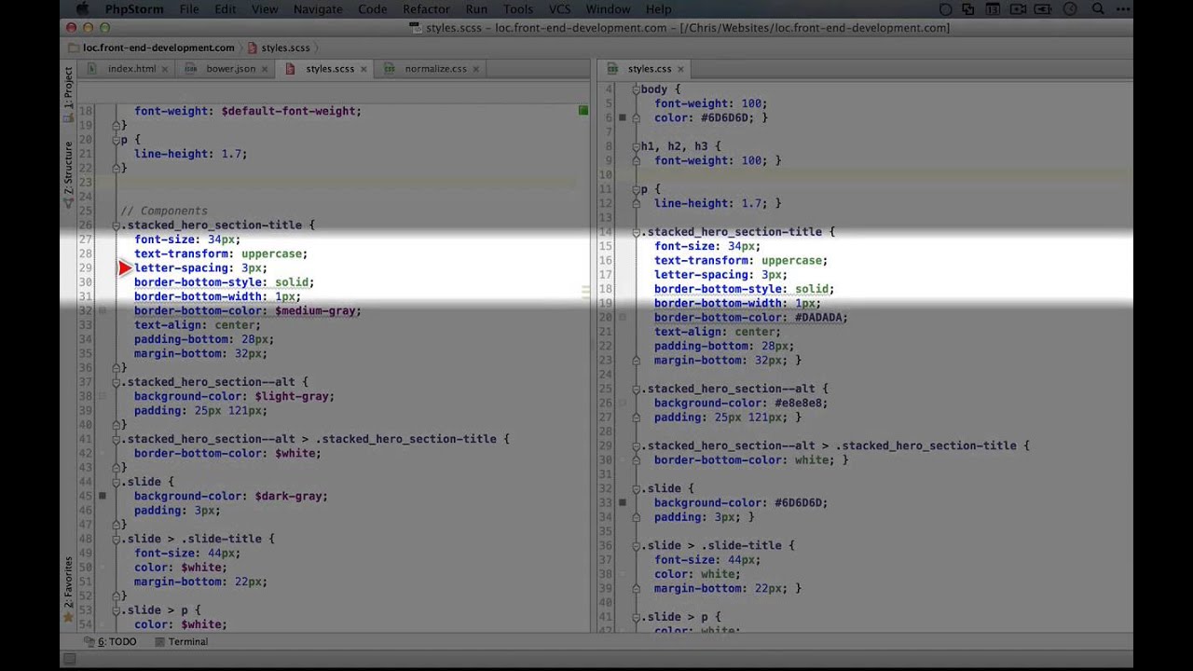
Task: Click the calendar 13 menu bar icon
Action: [993, 9]
